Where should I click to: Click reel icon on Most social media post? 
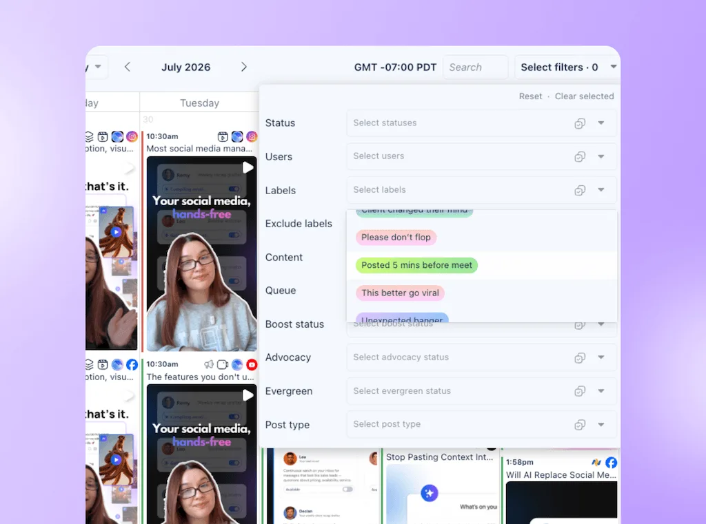pyautogui.click(x=223, y=136)
